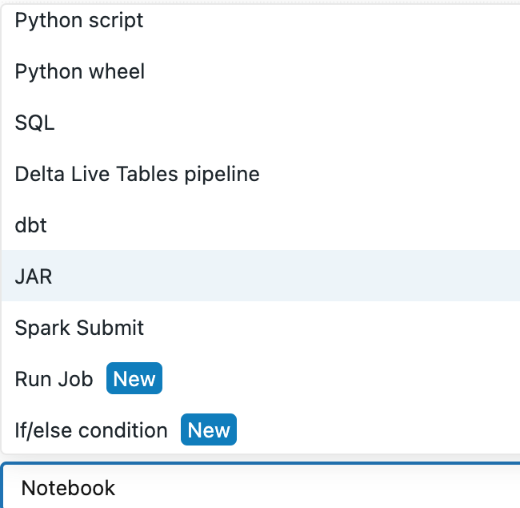Pick the SQL task type option
Viewport: 520px width, 508px height.
(x=261, y=123)
